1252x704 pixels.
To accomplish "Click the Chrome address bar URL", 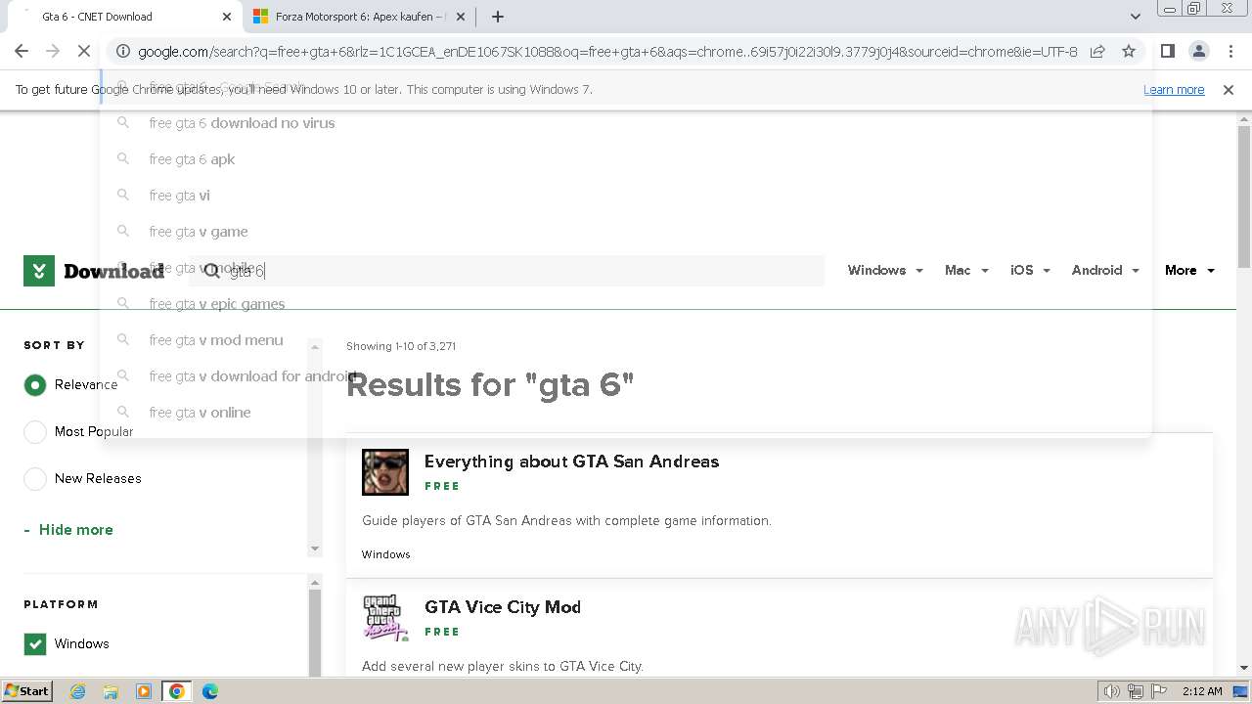I will pyautogui.click(x=607, y=52).
